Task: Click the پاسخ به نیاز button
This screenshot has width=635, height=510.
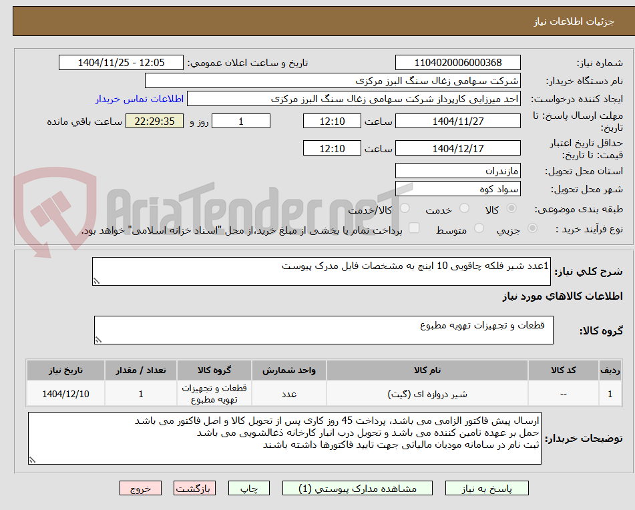Action: tap(487, 488)
